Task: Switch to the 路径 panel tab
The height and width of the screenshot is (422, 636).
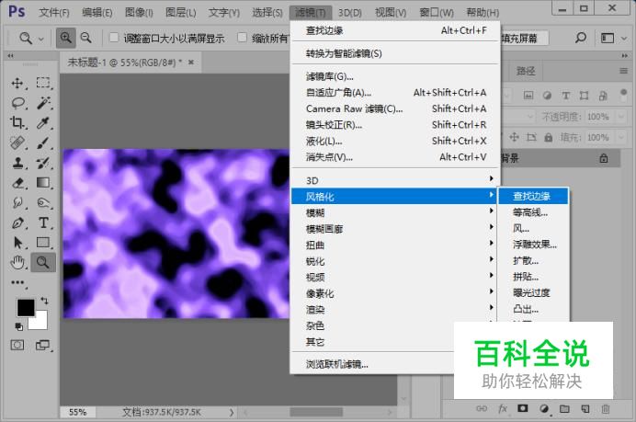Action: point(526,71)
